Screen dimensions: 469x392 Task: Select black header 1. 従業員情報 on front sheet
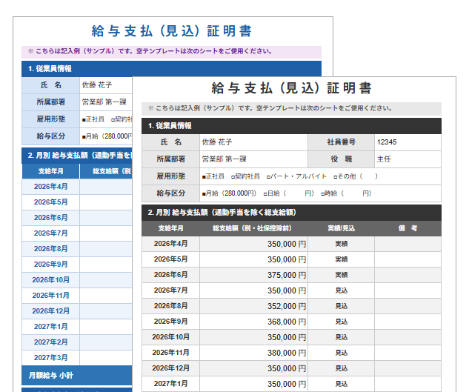tap(291, 126)
